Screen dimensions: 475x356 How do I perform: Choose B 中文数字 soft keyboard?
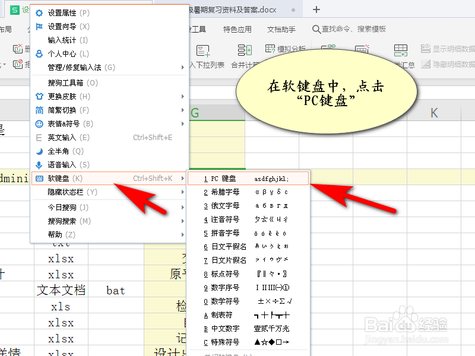pyautogui.click(x=248, y=329)
